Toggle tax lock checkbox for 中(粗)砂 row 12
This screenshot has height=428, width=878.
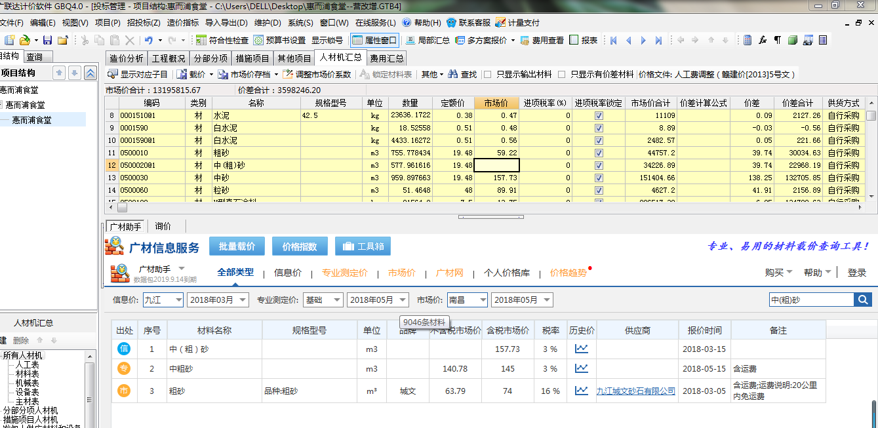599,165
